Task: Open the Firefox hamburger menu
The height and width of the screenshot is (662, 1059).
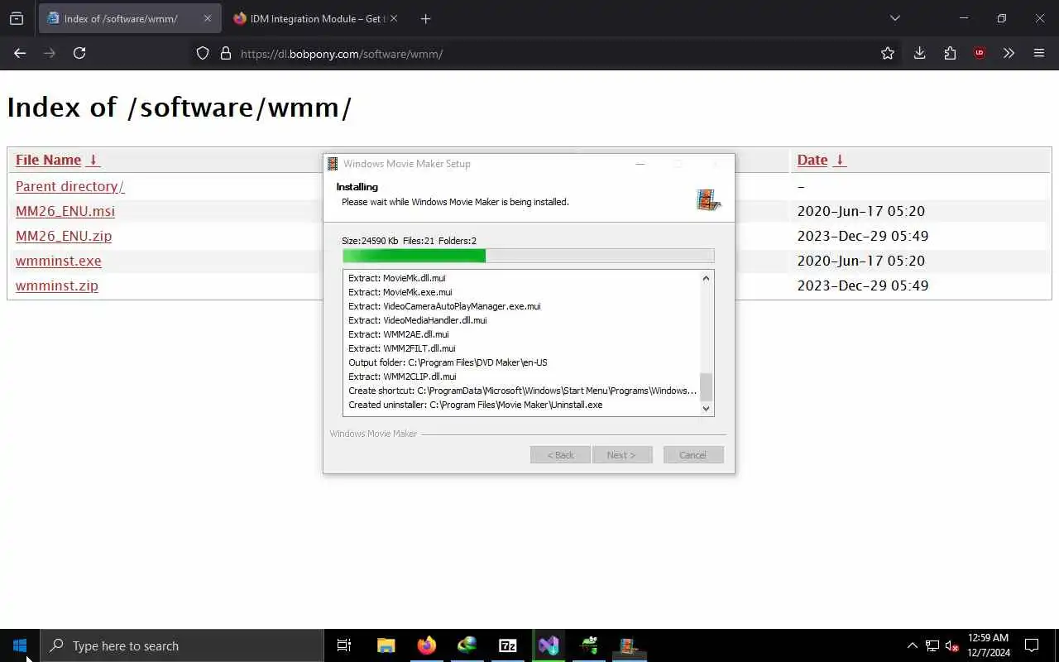Action: point(1039,53)
